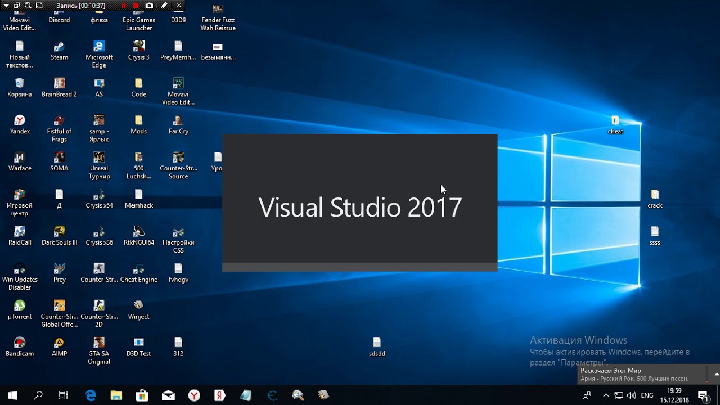The width and height of the screenshot is (720, 405).
Task: Select the ssss file icon
Action: click(655, 236)
